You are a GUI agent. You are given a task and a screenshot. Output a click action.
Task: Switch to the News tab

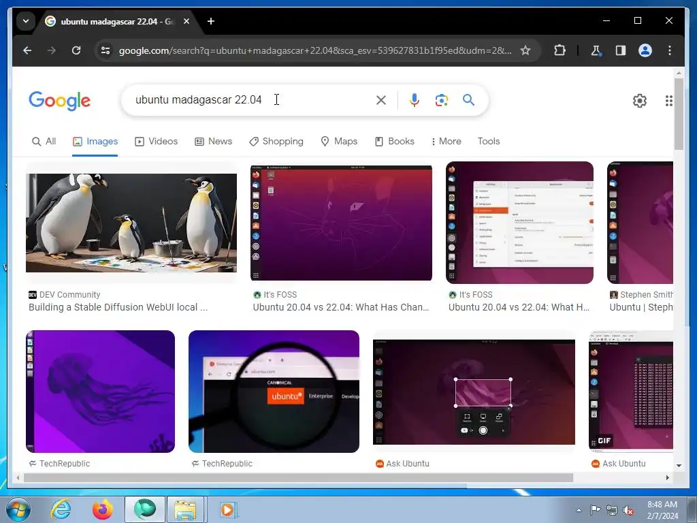click(x=213, y=142)
